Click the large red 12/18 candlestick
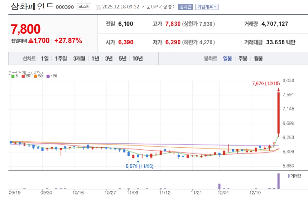 click(278, 112)
